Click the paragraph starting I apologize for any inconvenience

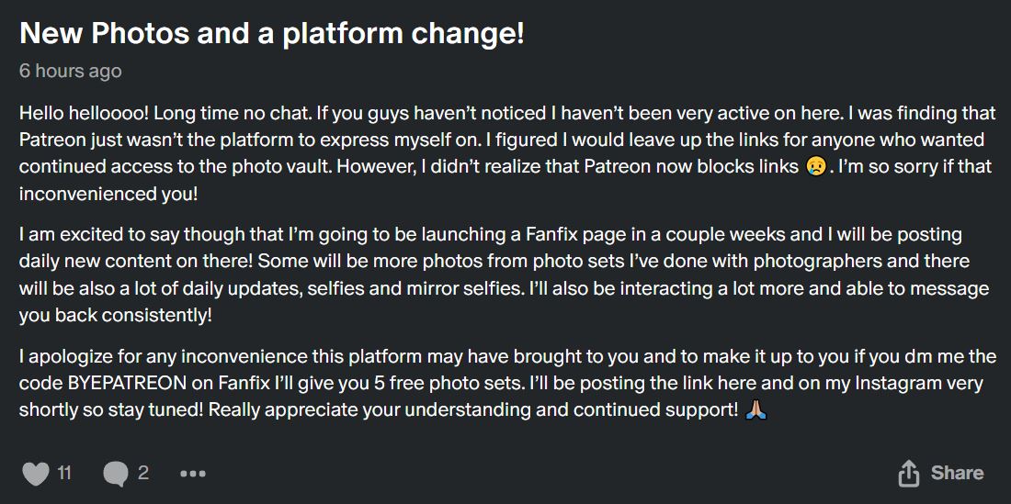click(x=508, y=385)
